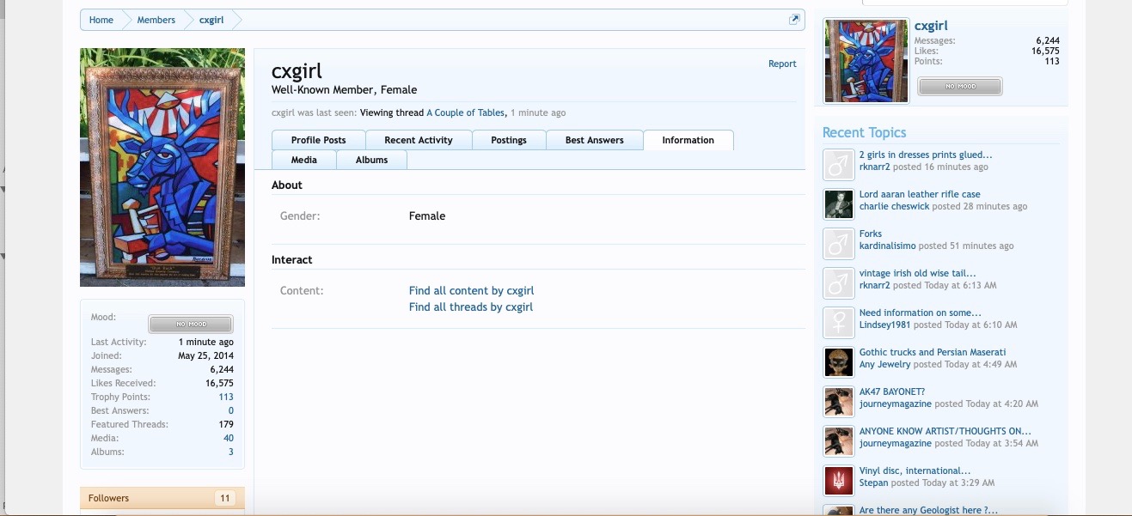Click journeymagazine avatar beside ANYONE KNOW ARTIST
The height and width of the screenshot is (516, 1132).
[838, 440]
